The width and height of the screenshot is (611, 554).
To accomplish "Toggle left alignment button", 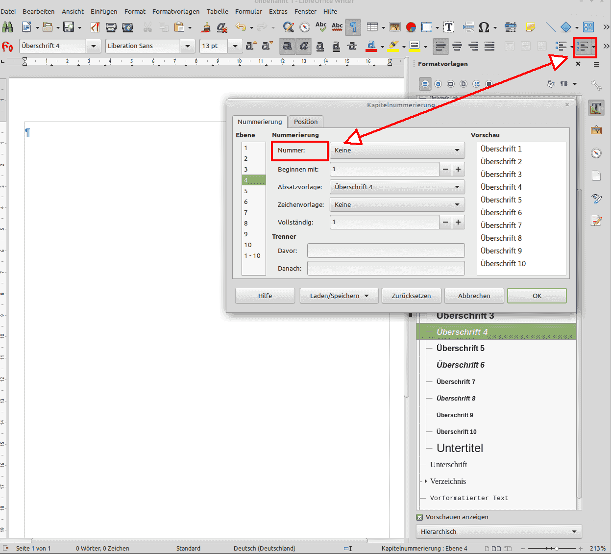I will (441, 46).
